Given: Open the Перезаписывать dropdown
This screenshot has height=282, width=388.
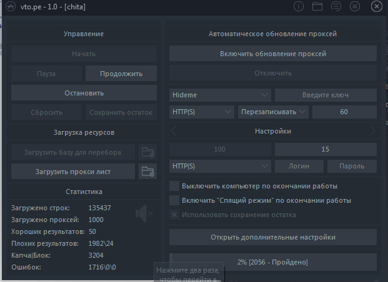Looking at the screenshot, I should click(274, 112).
